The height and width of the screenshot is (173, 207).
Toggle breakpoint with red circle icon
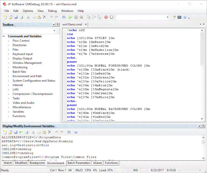pyautogui.click(x=106, y=17)
